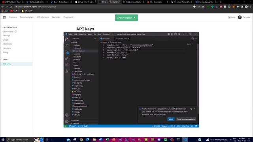Open a new browser tab
The width and height of the screenshot is (253, 142).
point(221,2)
